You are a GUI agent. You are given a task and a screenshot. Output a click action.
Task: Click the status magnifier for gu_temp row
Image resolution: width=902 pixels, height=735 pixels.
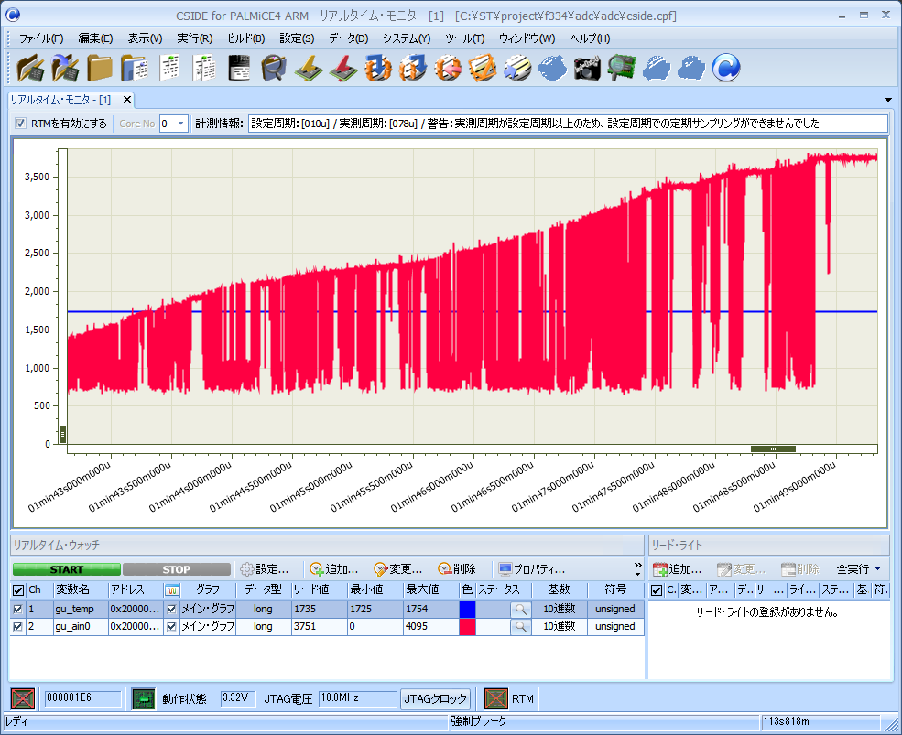coord(521,609)
